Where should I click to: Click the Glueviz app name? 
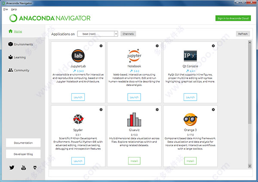(x=134, y=130)
